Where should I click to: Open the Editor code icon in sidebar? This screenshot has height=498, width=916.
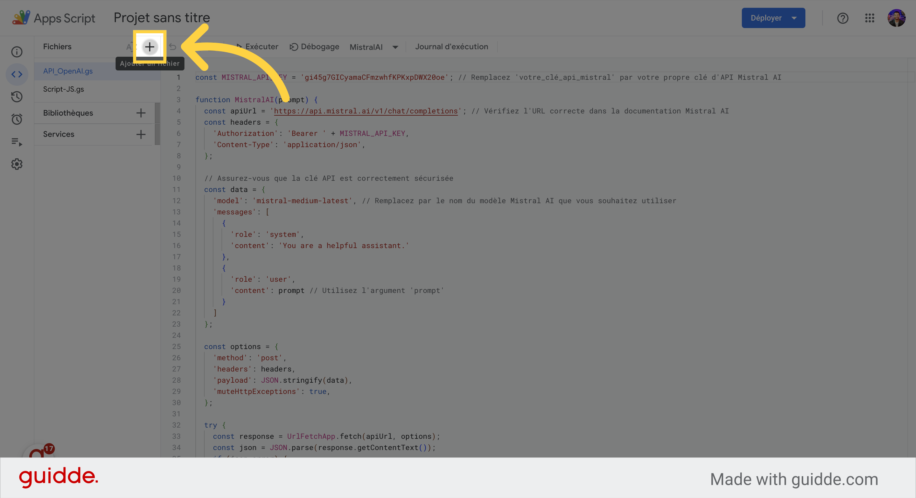(x=17, y=74)
